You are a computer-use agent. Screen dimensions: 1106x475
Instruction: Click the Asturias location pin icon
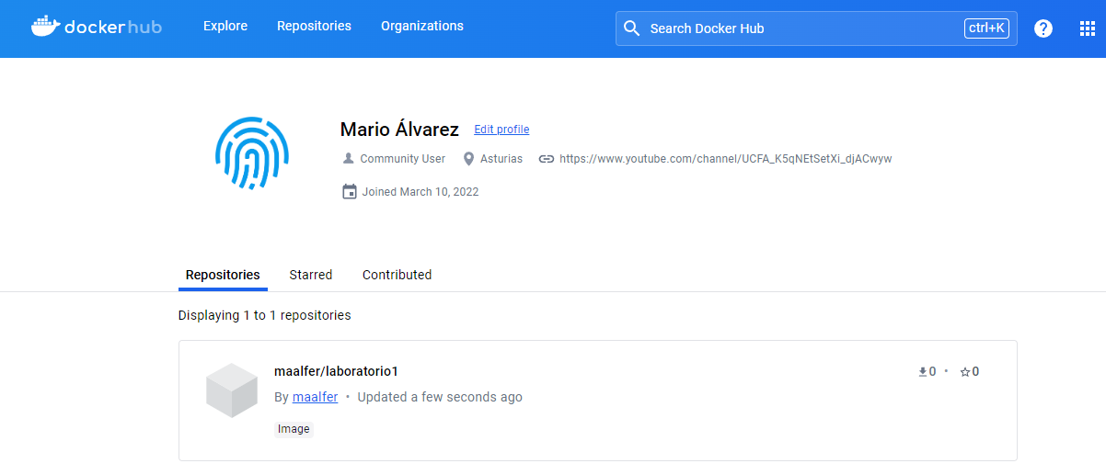[468, 159]
